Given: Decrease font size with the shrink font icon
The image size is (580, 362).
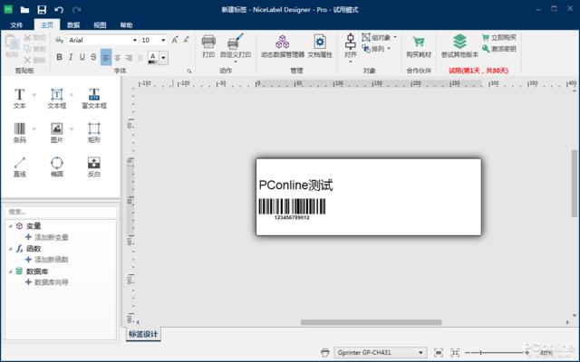Looking at the screenshot, I should (x=186, y=40).
